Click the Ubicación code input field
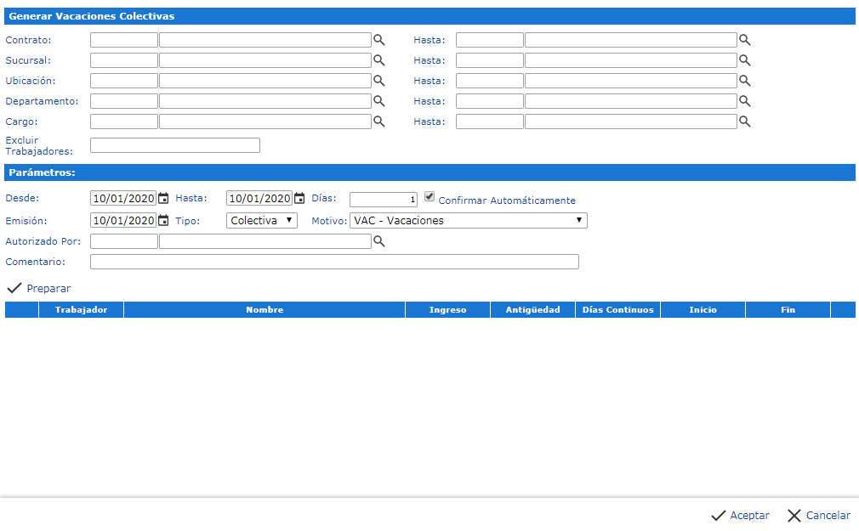The image size is (859, 531). coord(124,81)
